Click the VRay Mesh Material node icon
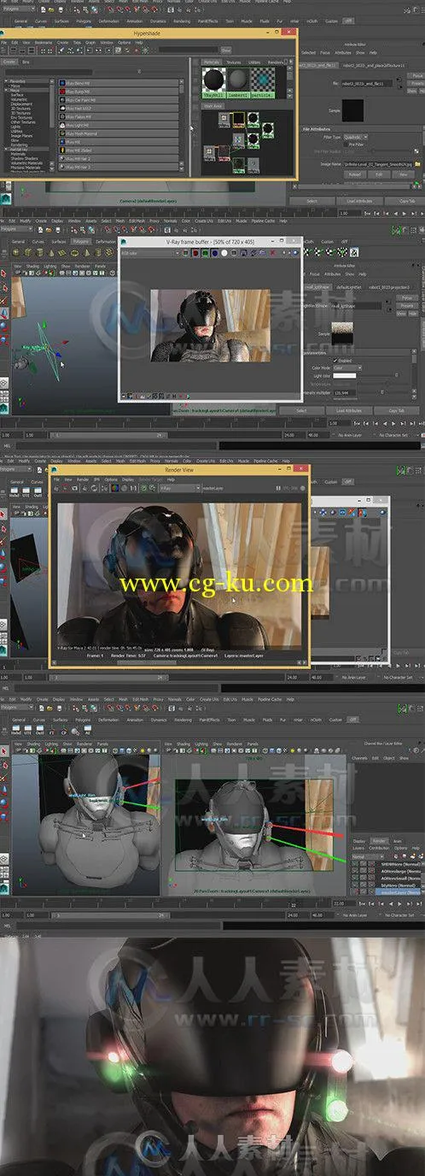Screen dimensions: 425x1176 pos(62,133)
